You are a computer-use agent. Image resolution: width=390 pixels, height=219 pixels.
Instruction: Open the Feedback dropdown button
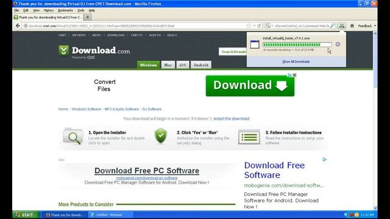[367, 26]
